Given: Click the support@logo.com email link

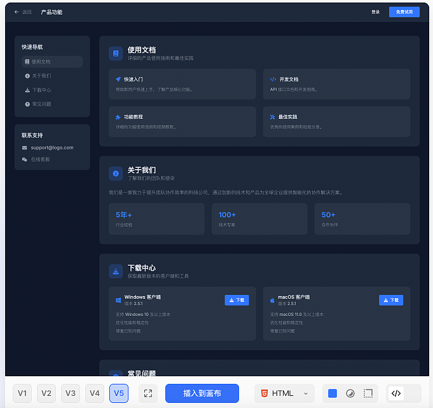Looking at the screenshot, I should [52, 147].
